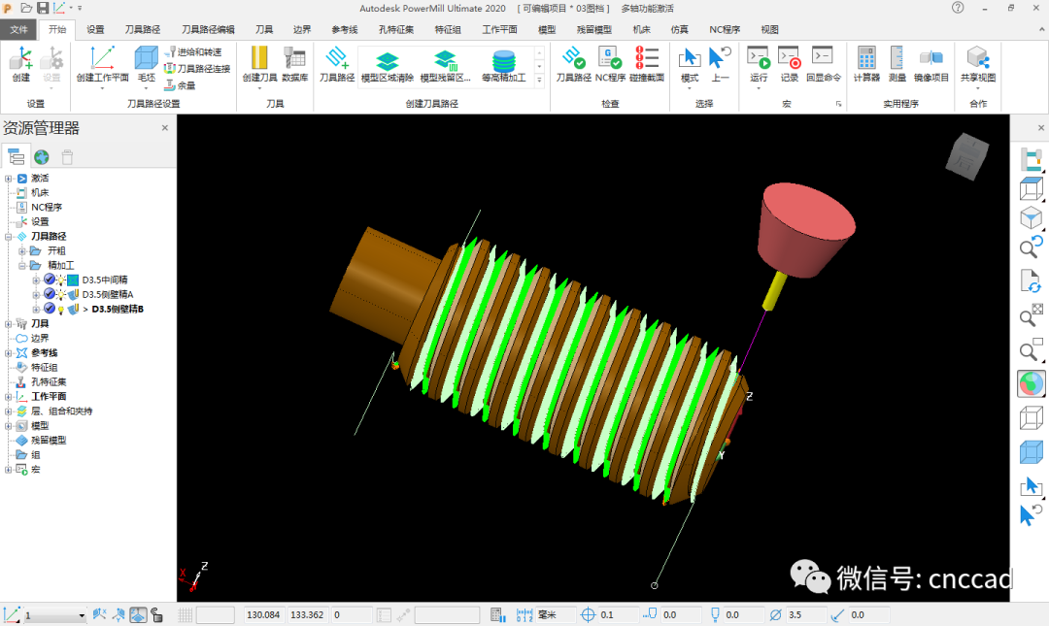Screen dimensions: 1049x626
Task: Switch to the NC程序 ribbon tab
Action: (x=725, y=29)
